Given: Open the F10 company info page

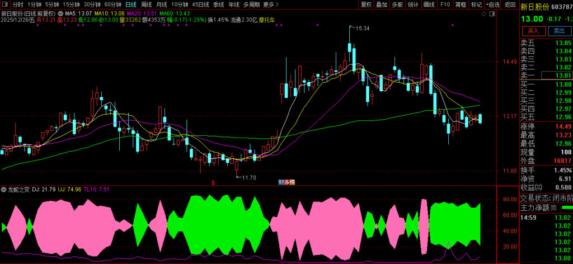Looking at the screenshot, I should tap(445, 4).
